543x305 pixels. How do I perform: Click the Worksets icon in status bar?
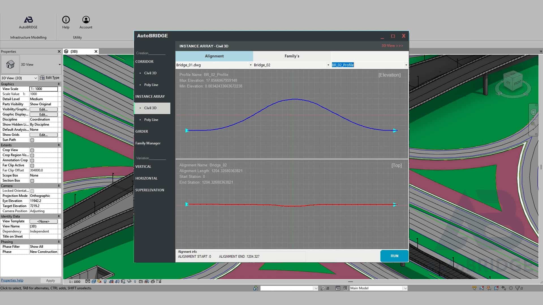click(256, 288)
